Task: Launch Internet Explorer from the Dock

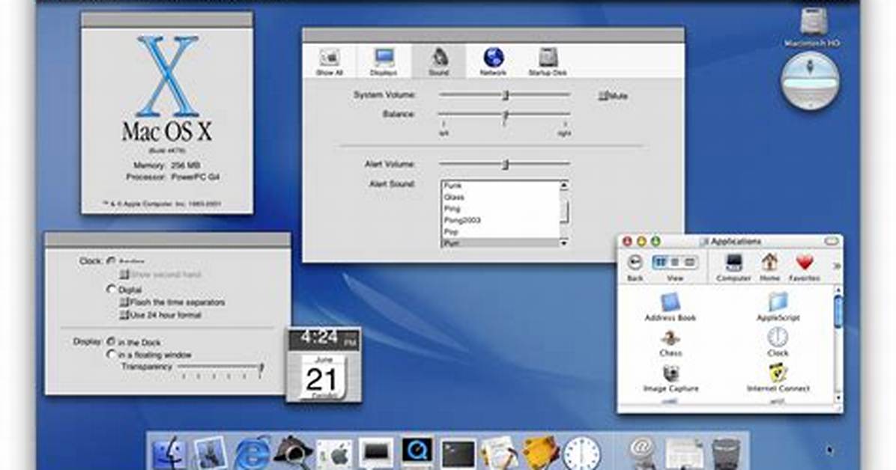Action: coord(252,454)
